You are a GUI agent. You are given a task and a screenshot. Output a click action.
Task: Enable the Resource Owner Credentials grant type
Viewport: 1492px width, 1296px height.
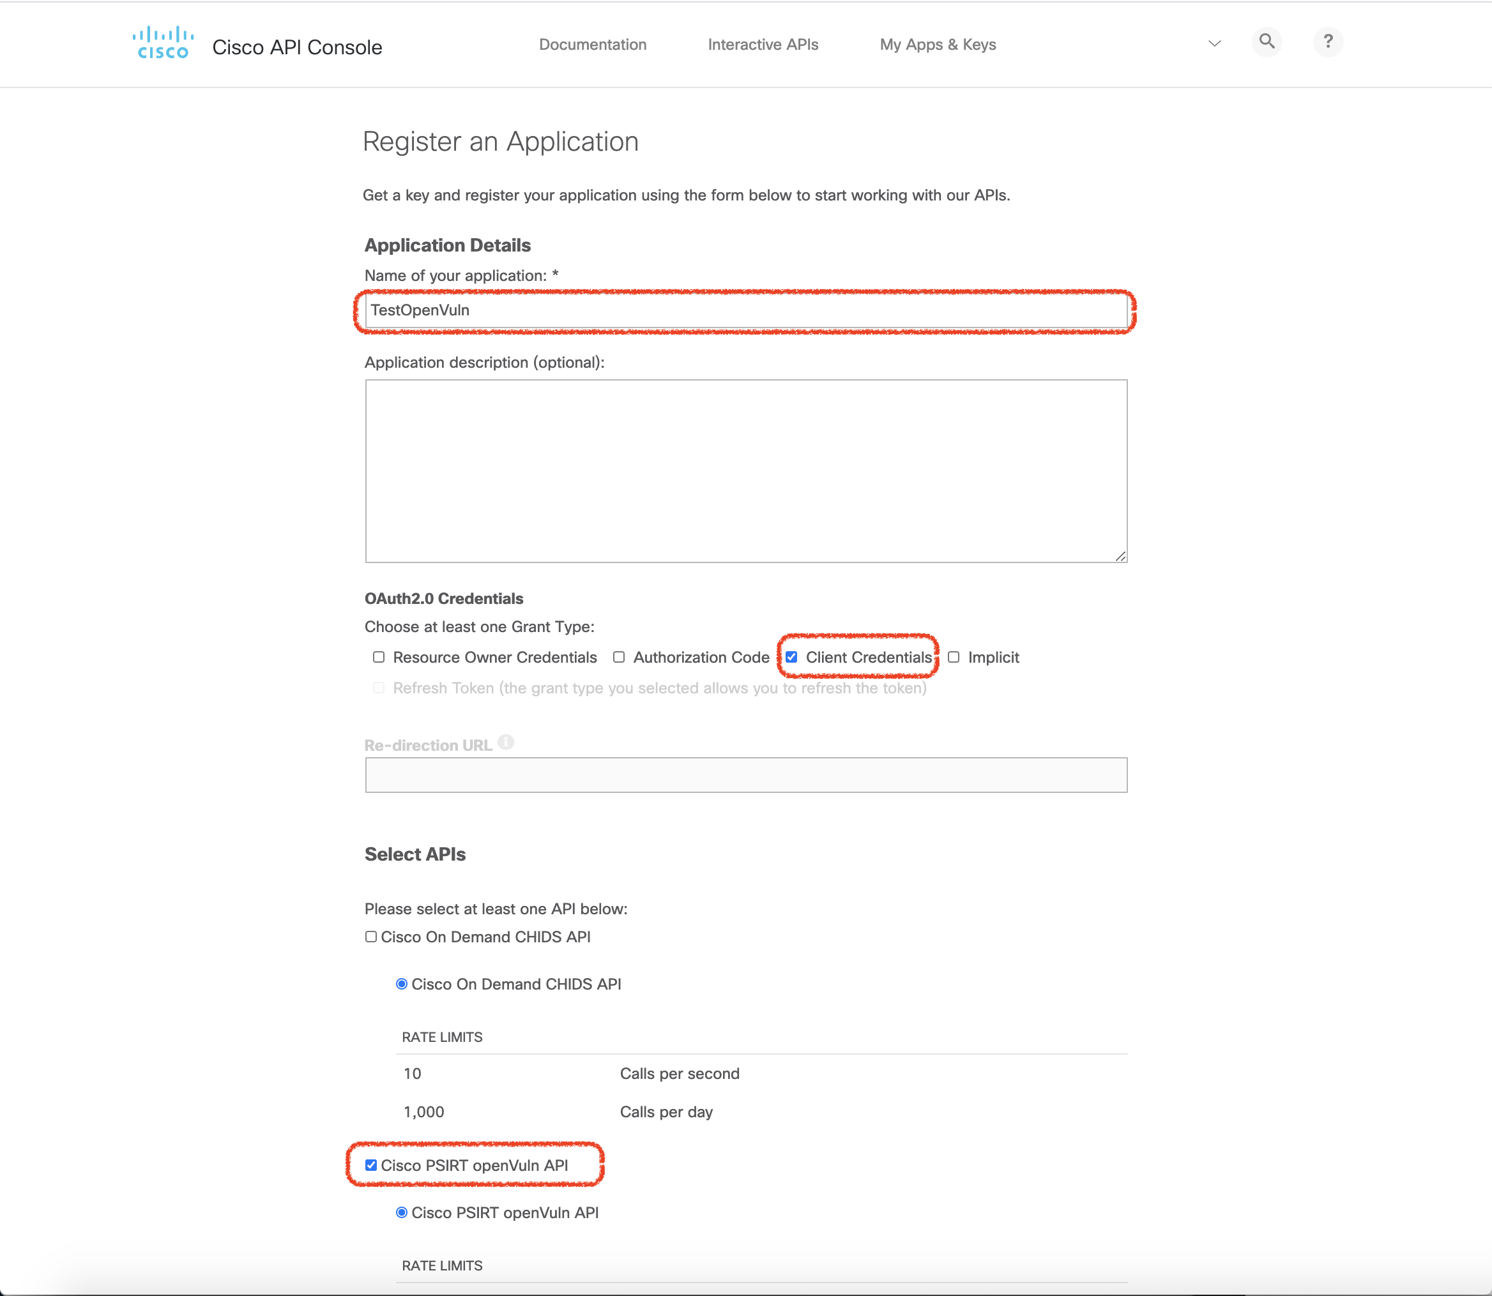pyautogui.click(x=378, y=657)
